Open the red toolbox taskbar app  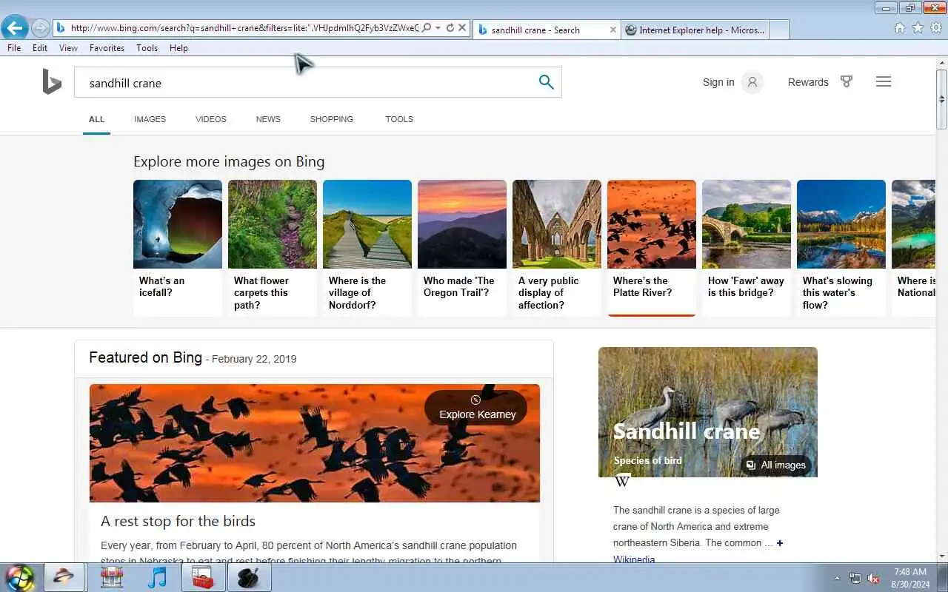click(202, 577)
